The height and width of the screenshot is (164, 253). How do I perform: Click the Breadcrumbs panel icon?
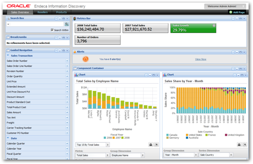pos(8,37)
